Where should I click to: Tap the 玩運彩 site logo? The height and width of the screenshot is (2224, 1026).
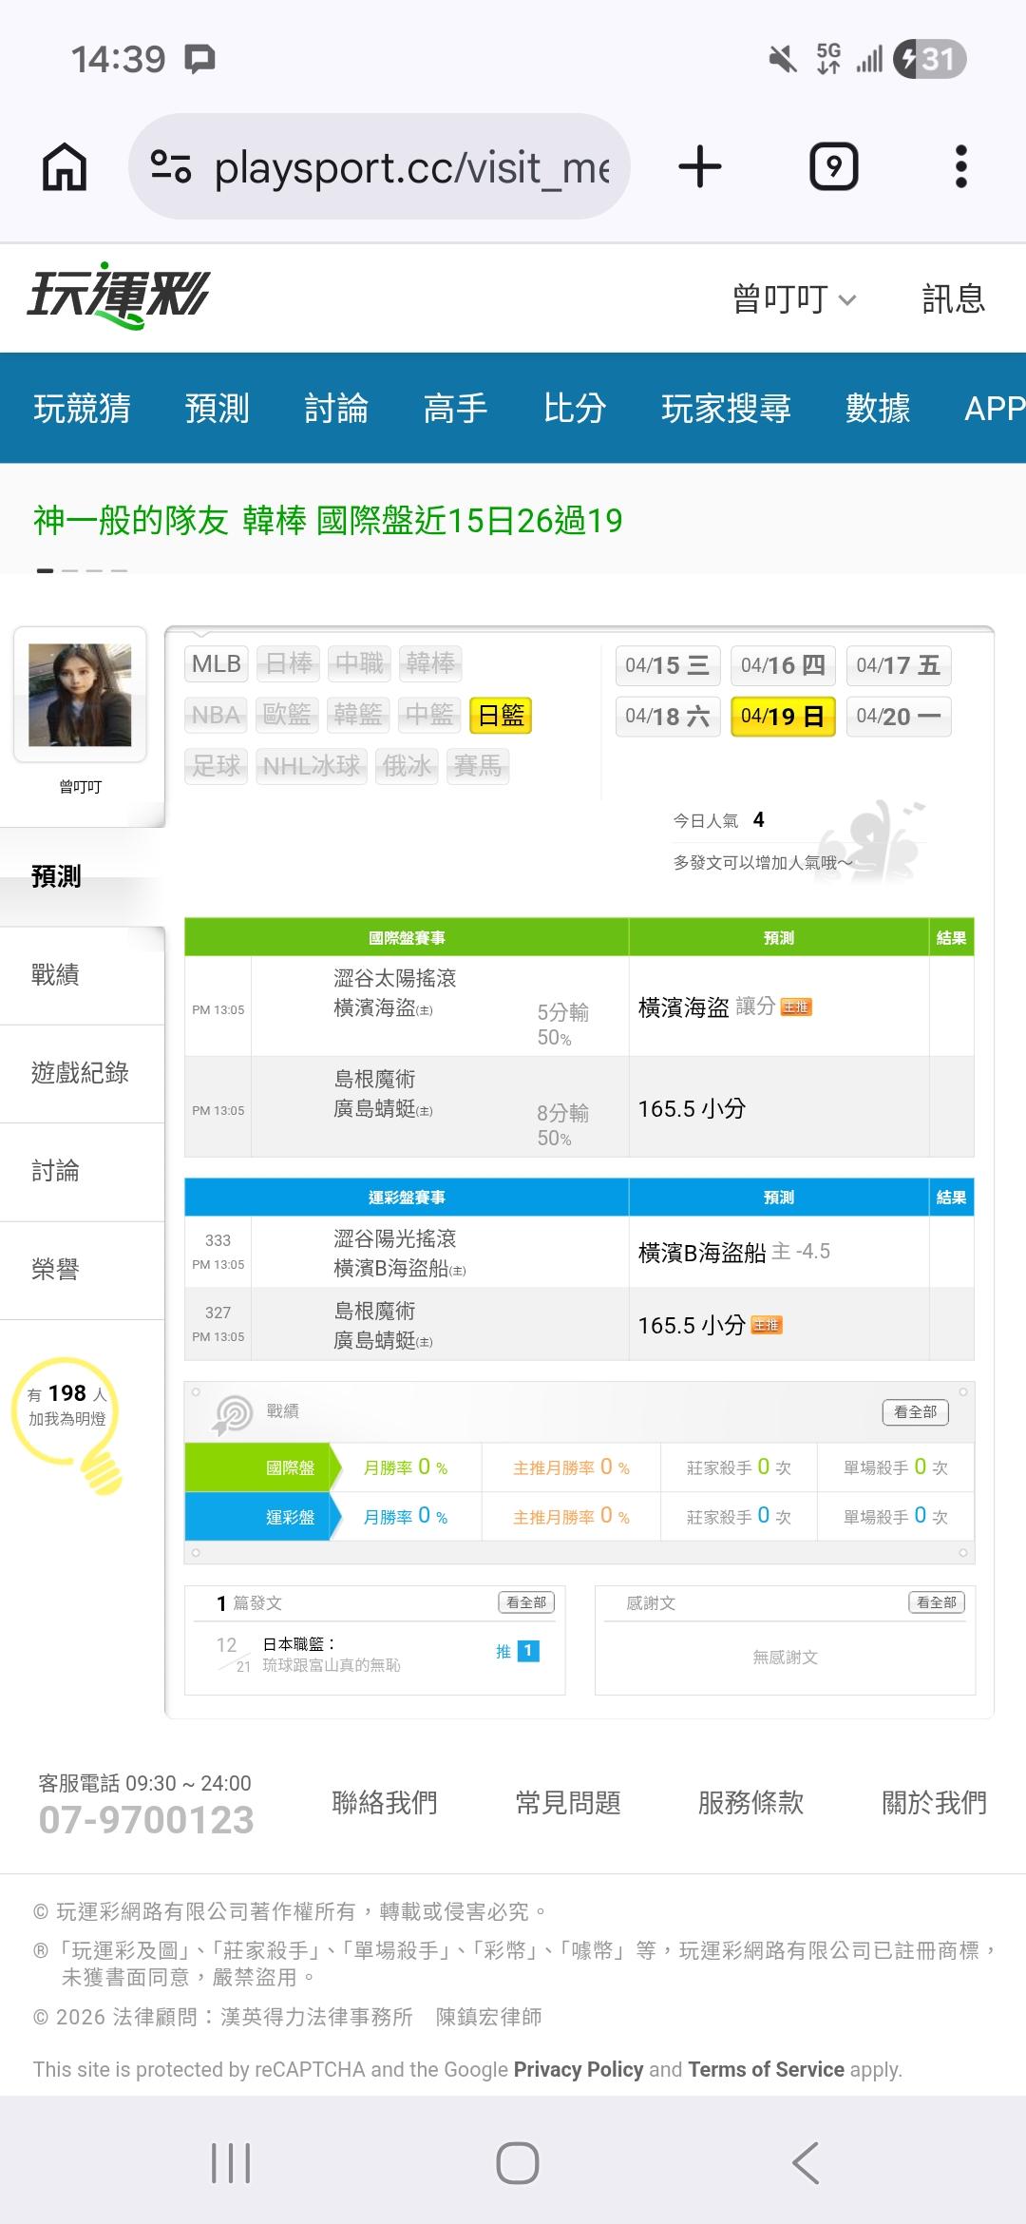[119, 296]
